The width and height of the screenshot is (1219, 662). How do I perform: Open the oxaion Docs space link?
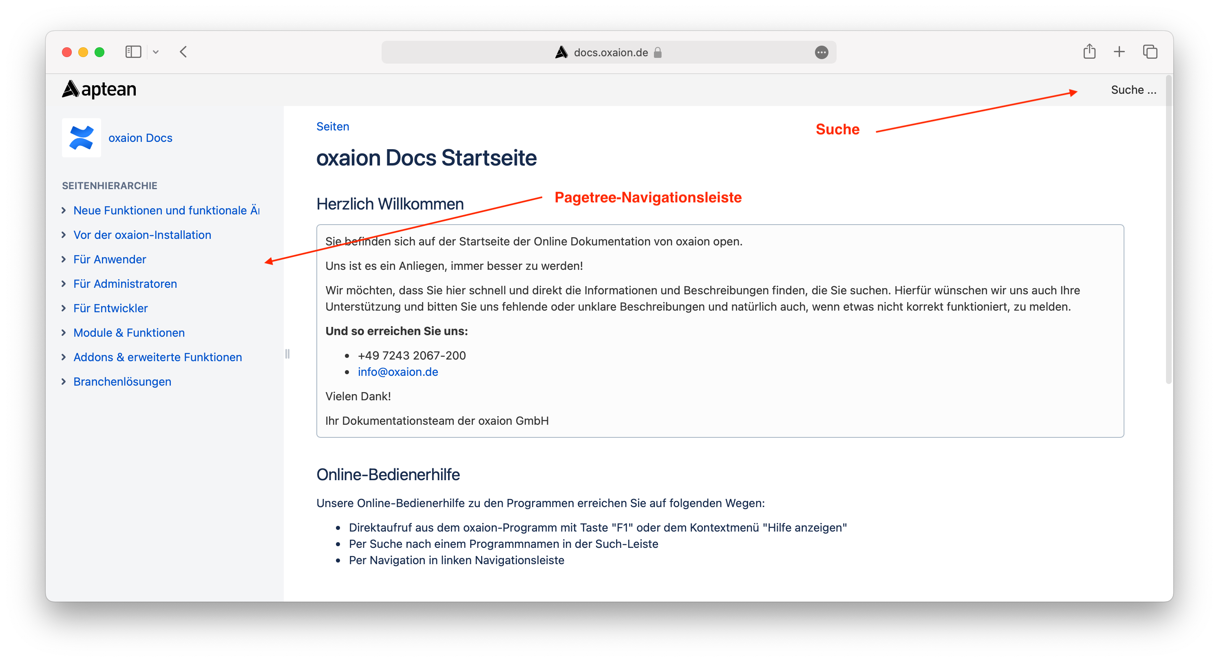pyautogui.click(x=140, y=138)
